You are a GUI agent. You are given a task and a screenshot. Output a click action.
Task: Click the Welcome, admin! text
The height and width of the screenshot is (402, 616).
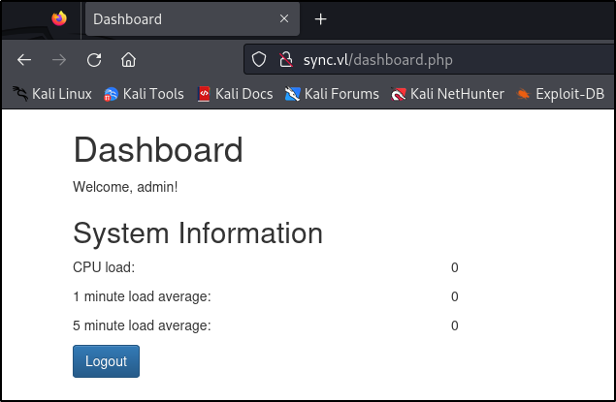coord(125,186)
